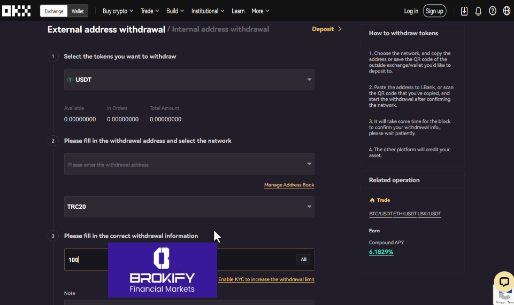Click the Brokify Financial Markets logo
This screenshot has width=514, height=305.
pos(162,270)
